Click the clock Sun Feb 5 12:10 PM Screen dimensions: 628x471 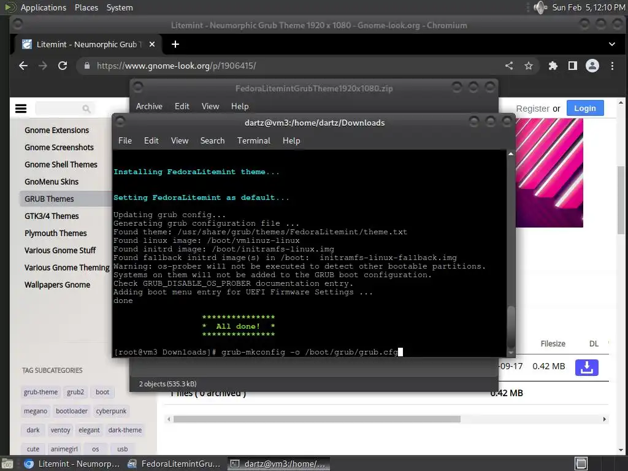coord(589,7)
